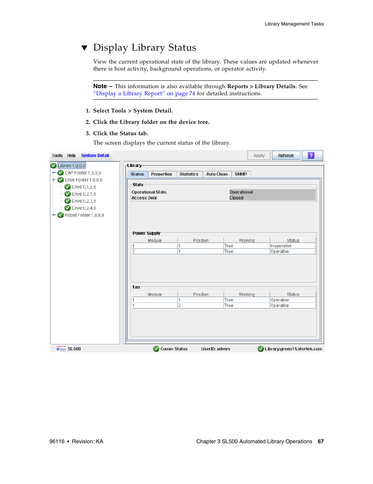Switch to the Properties tab

(161, 174)
